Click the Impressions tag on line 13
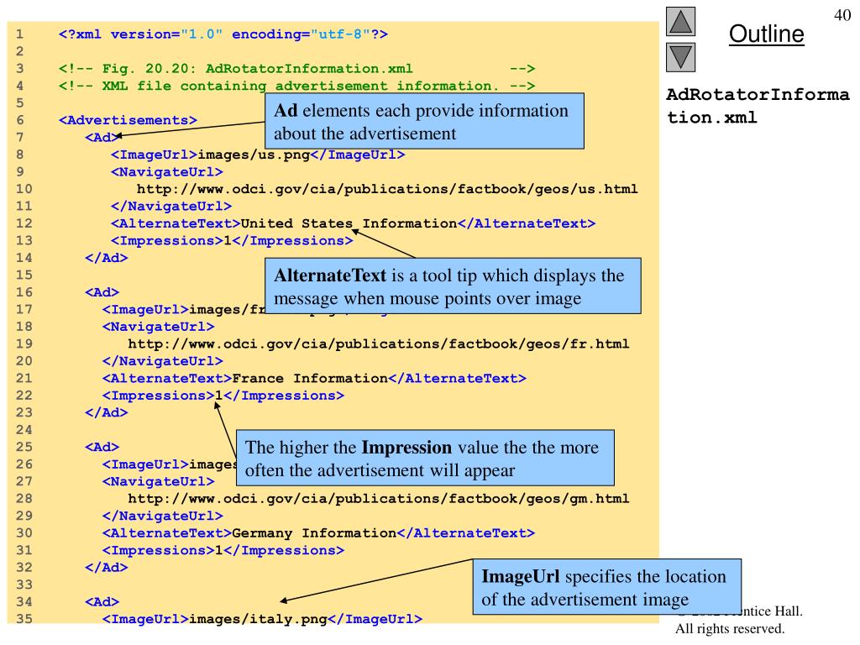 tap(232, 241)
